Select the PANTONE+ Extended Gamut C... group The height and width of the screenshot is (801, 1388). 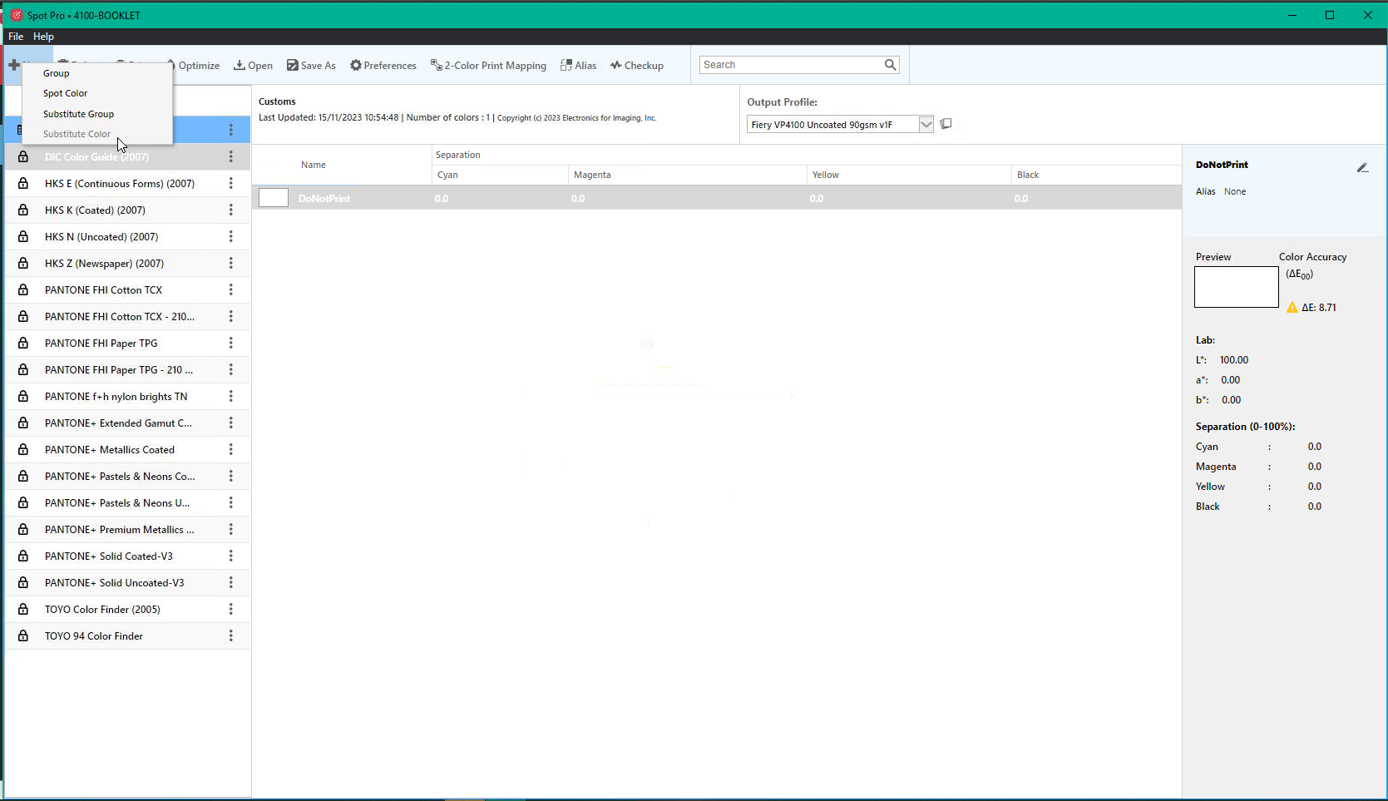pos(127,423)
